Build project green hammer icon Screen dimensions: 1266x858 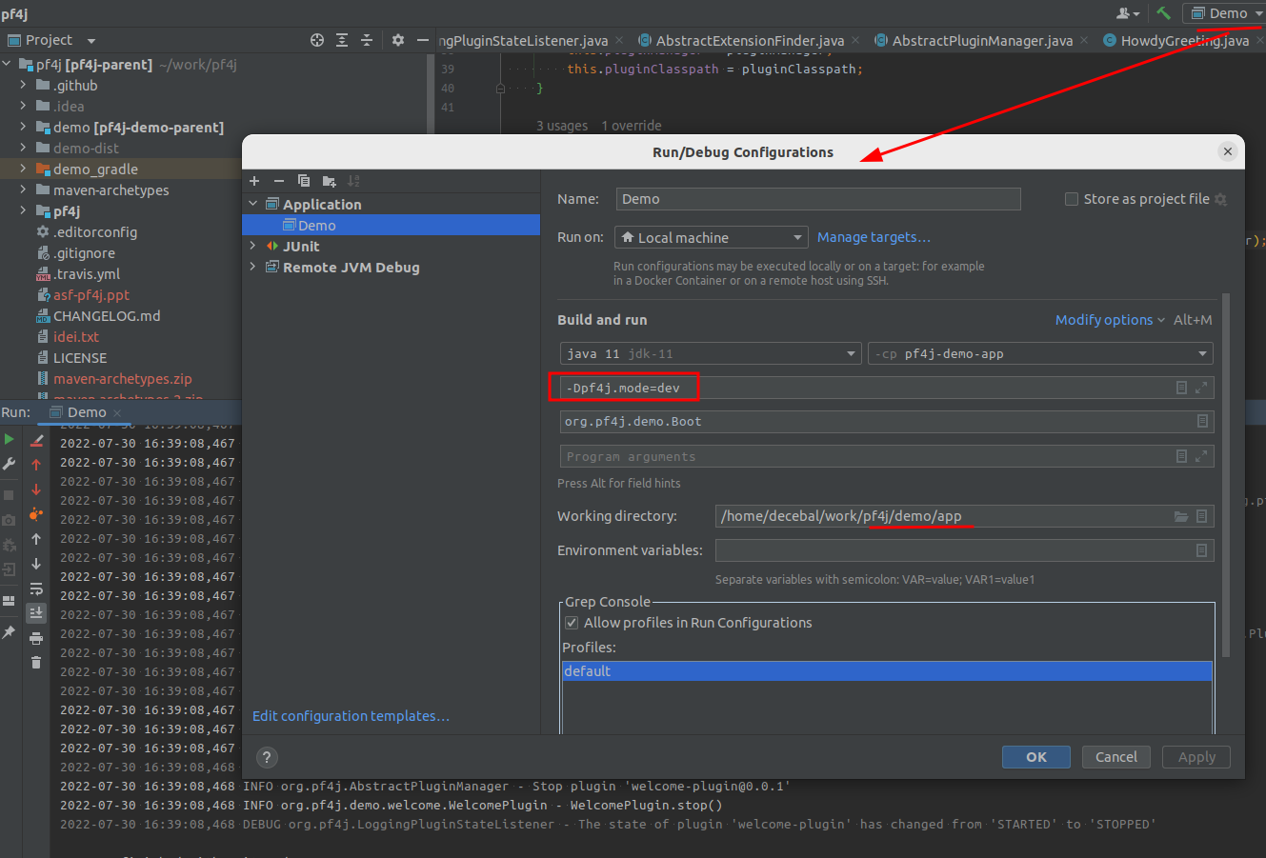click(x=1163, y=13)
